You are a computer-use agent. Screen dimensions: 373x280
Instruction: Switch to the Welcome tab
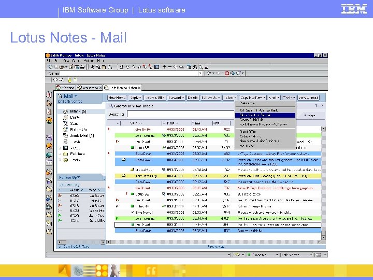[65, 88]
